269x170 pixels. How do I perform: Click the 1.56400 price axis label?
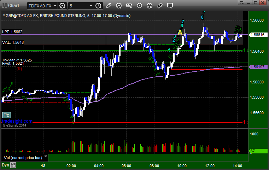[257, 51]
